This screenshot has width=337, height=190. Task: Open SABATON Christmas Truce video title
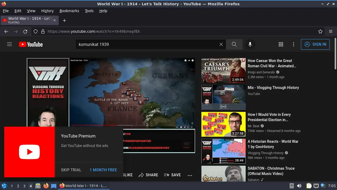tap(271, 171)
